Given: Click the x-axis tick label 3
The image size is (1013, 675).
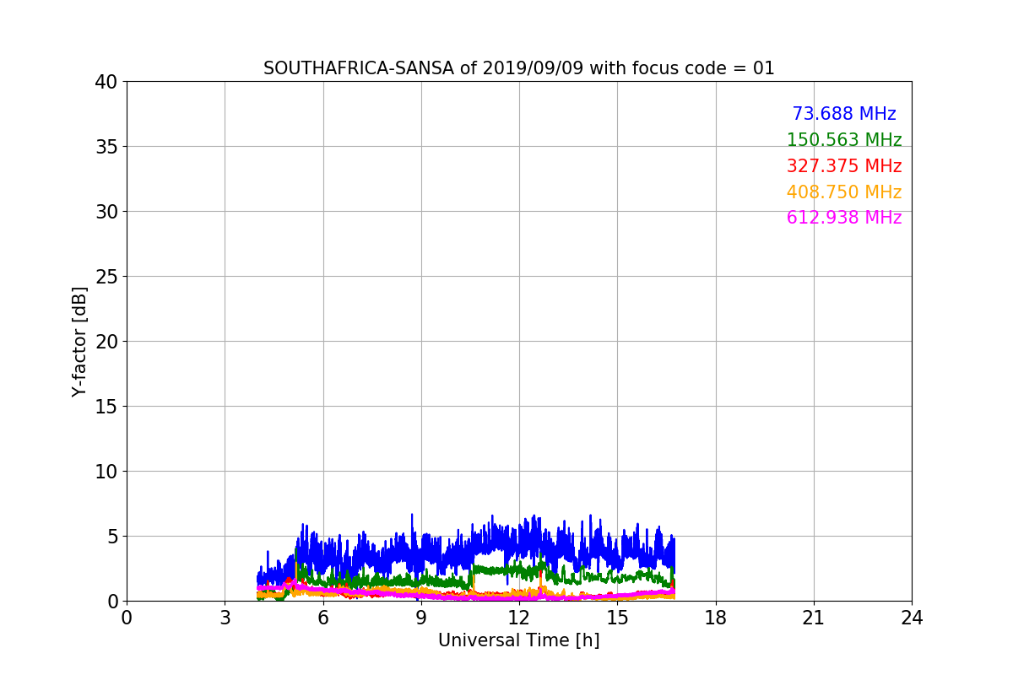Looking at the screenshot, I should [225, 618].
